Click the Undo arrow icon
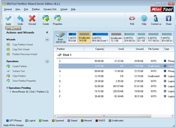This screenshot has width=176, height=128. click(x=20, y=18)
